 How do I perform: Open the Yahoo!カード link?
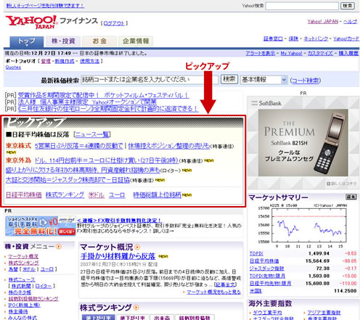(346, 38)
